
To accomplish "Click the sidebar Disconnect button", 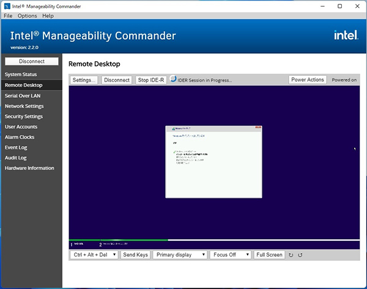I will pos(32,61).
